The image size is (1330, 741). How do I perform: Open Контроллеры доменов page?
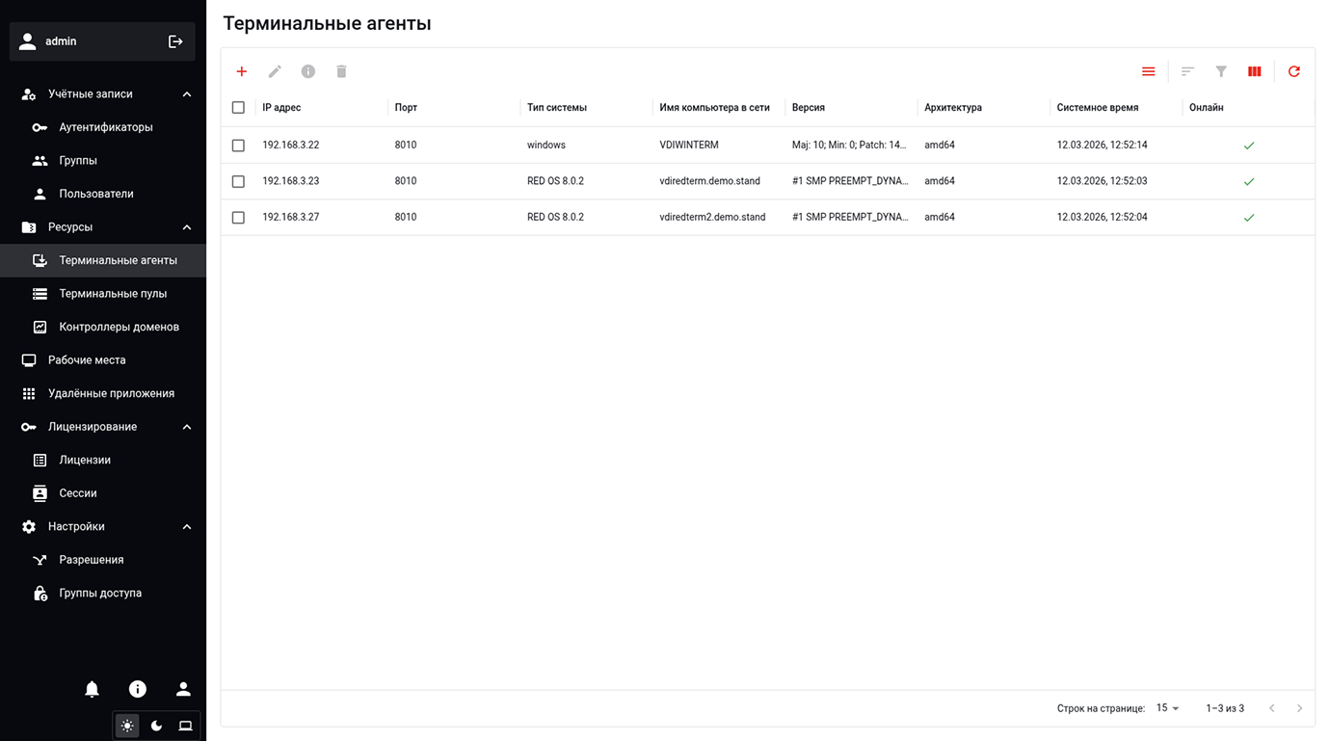[x=119, y=327]
